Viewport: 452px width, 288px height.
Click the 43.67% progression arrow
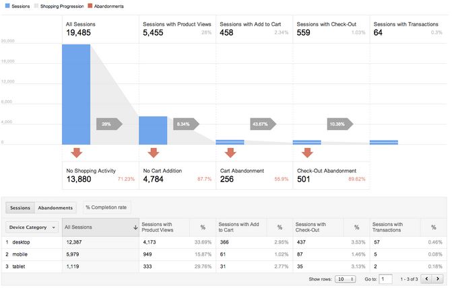coord(262,124)
